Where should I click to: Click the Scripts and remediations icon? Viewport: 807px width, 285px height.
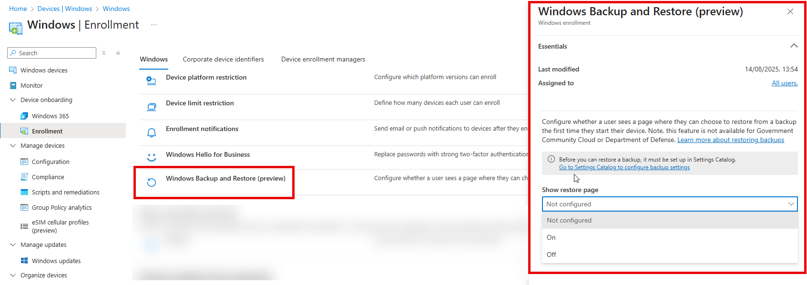[24, 192]
